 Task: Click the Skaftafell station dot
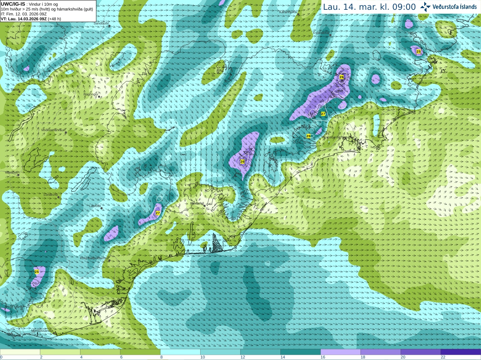204,205
